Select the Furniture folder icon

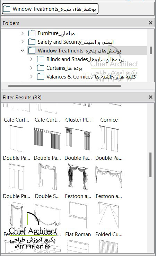click(x=32, y=33)
